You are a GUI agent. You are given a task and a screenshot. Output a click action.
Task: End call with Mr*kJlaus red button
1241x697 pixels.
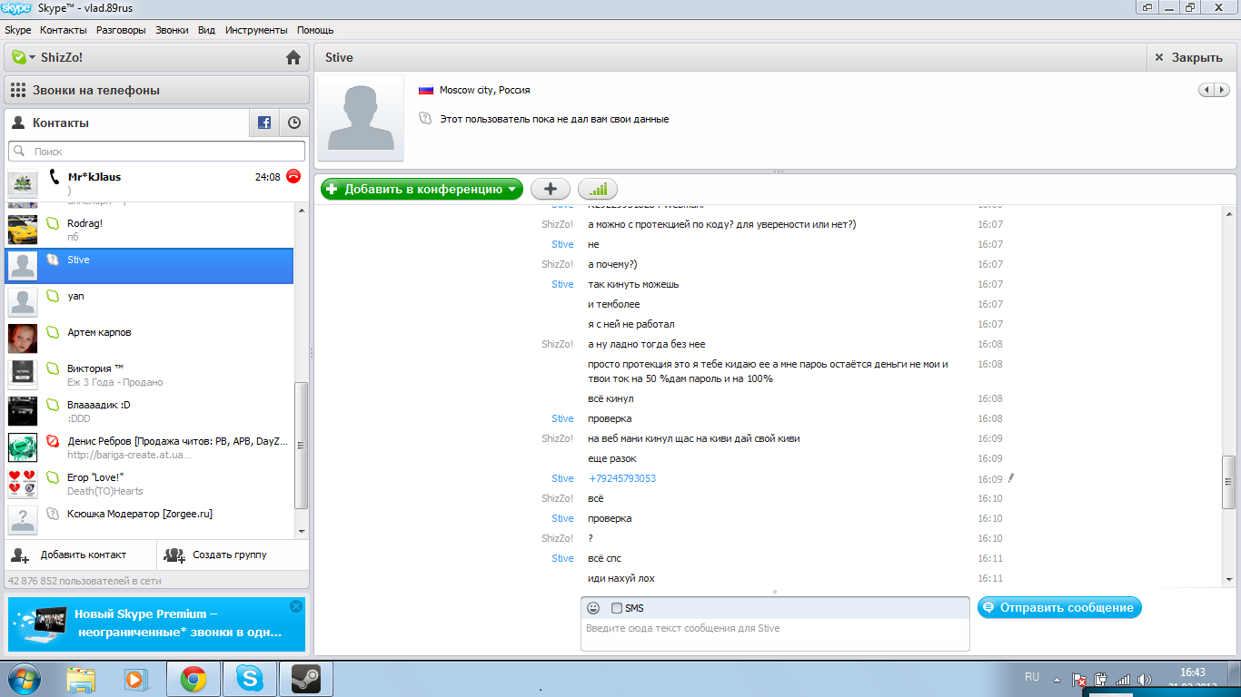(293, 176)
